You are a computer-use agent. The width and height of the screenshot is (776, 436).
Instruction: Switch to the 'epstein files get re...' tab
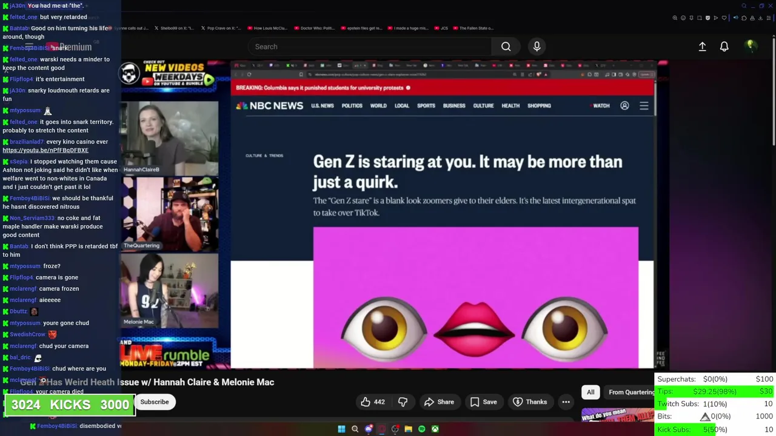361,28
